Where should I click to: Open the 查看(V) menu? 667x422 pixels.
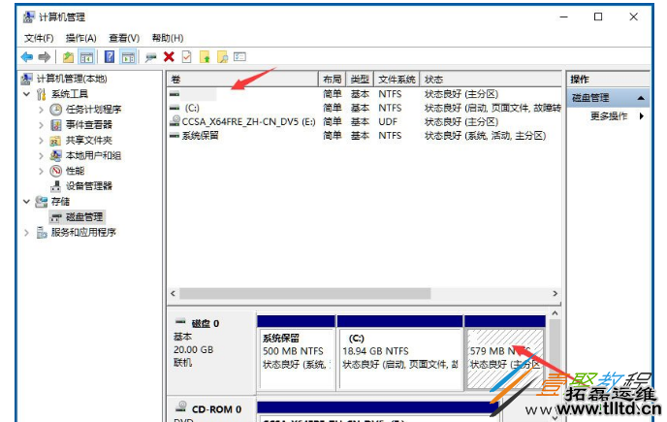point(124,39)
